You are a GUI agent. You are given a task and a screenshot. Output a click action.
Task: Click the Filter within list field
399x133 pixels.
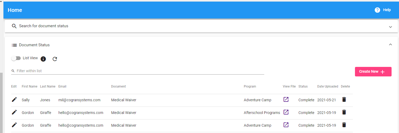pos(138,71)
